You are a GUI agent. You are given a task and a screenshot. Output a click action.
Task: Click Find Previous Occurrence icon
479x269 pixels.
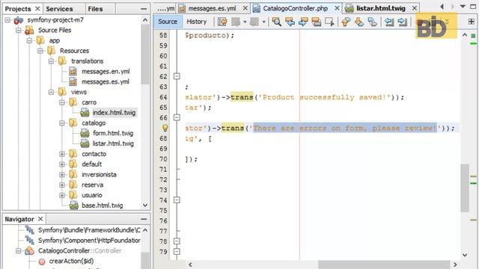(290, 22)
